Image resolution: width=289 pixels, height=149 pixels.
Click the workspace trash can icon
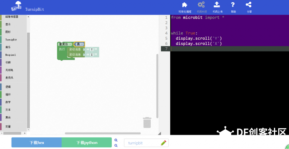point(147,122)
